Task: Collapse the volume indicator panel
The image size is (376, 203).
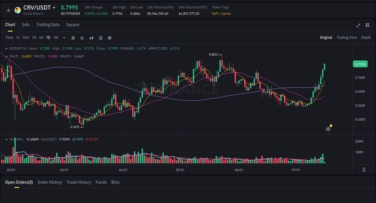Action: click(x=6, y=139)
